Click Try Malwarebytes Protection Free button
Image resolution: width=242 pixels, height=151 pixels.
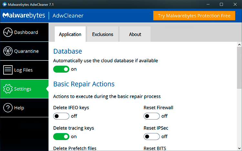(194, 15)
